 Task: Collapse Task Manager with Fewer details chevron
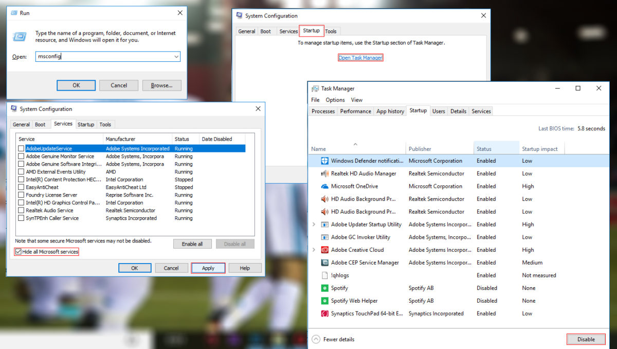(315, 339)
